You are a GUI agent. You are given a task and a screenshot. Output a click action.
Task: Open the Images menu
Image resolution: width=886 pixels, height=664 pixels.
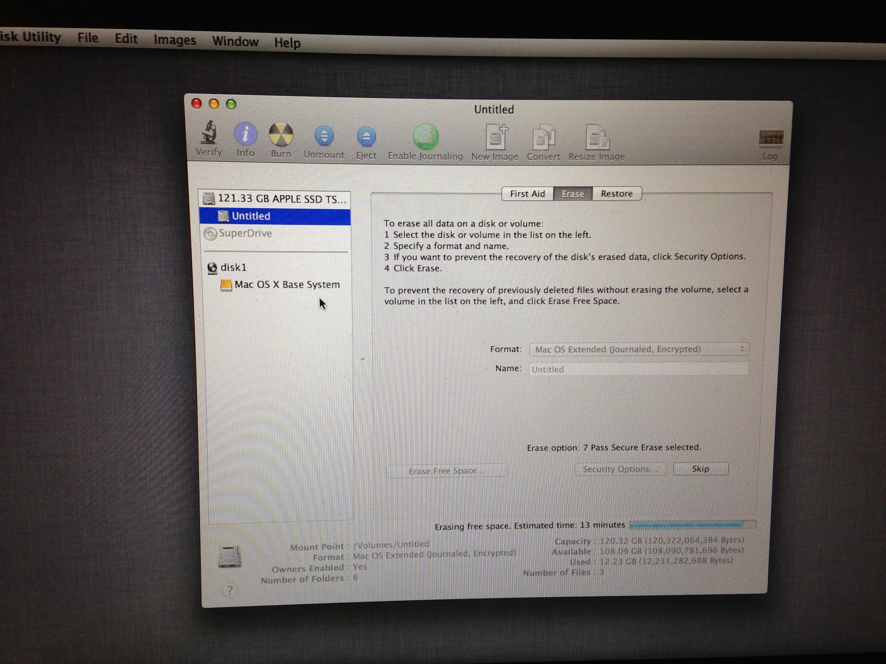tap(175, 40)
